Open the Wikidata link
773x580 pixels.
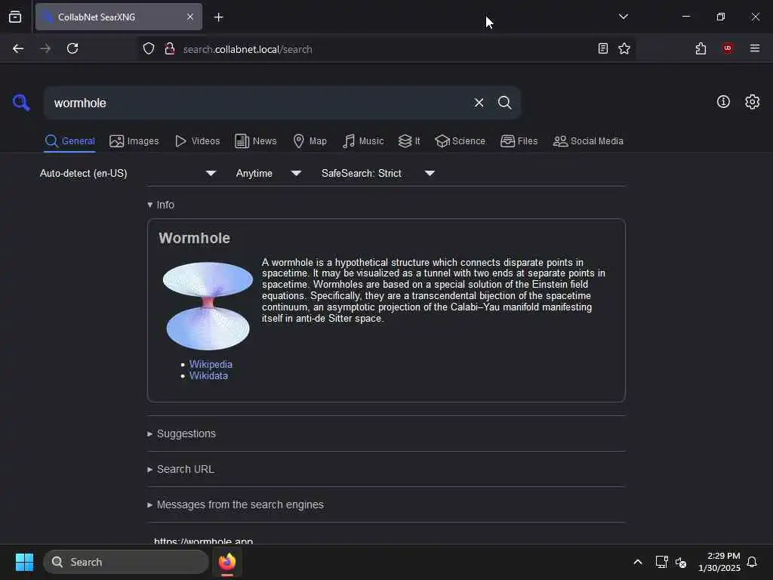(208, 375)
